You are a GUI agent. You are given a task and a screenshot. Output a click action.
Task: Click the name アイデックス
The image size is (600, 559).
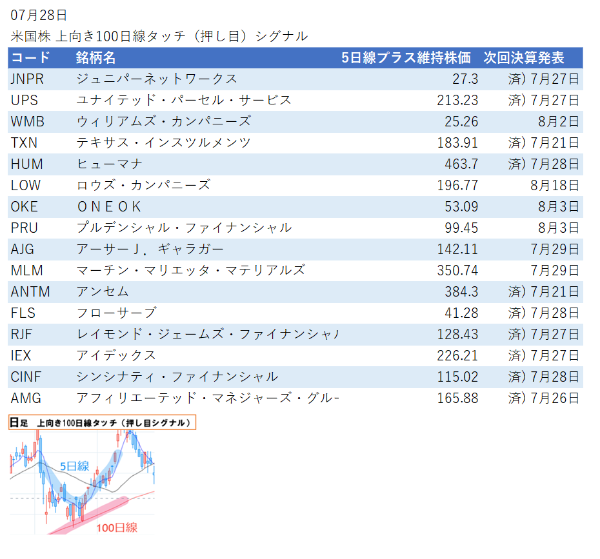pos(116,356)
